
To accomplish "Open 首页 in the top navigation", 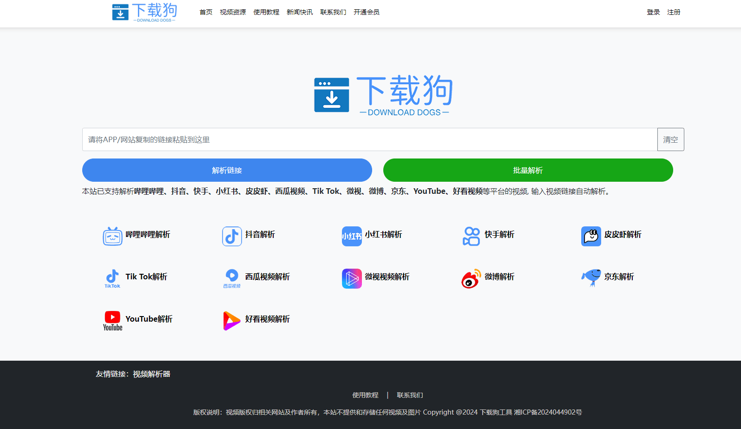I will (x=206, y=12).
